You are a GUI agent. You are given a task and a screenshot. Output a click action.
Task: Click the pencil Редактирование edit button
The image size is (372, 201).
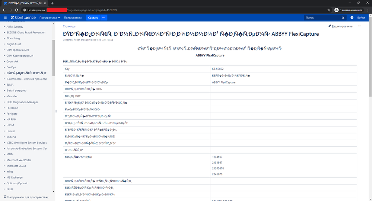coord(340,26)
